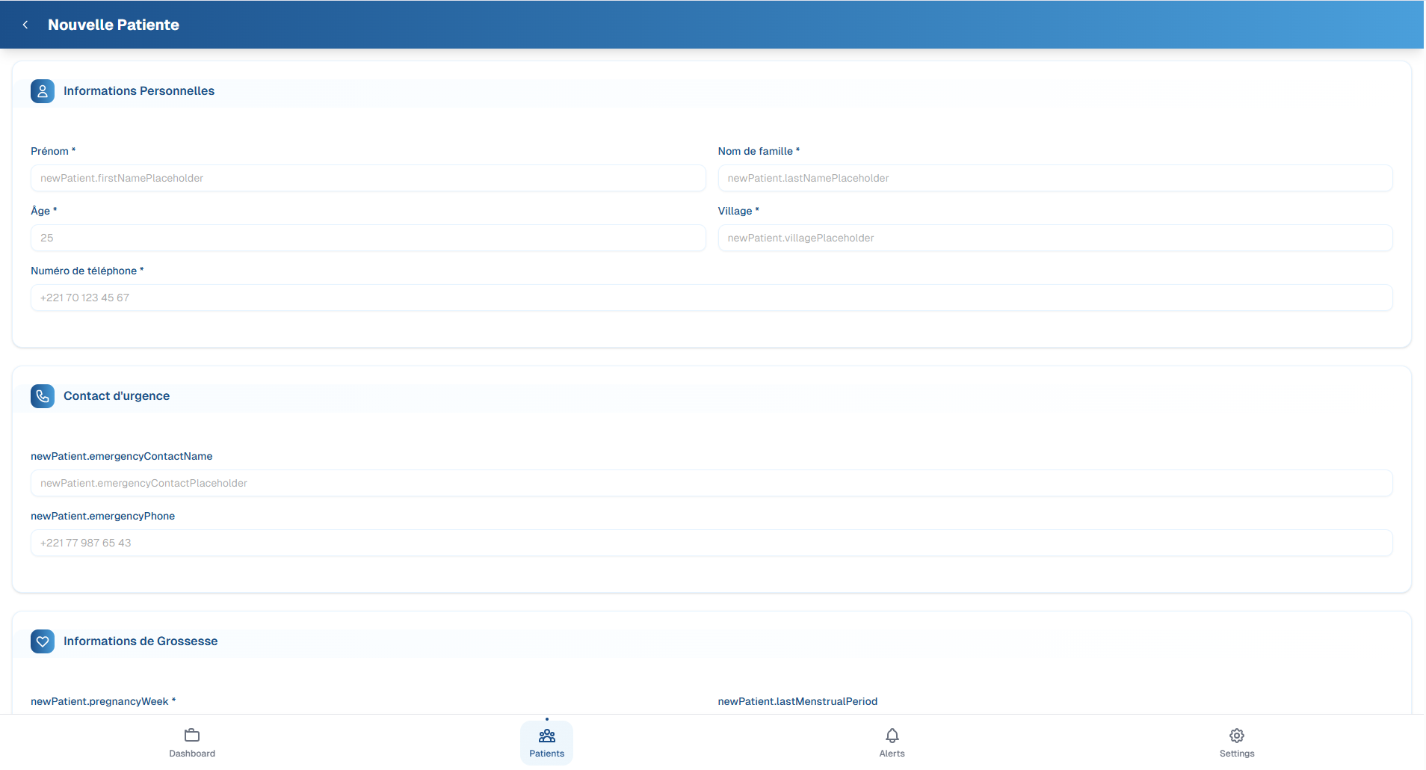Click the Nouvelle Patiente header title

(x=113, y=24)
